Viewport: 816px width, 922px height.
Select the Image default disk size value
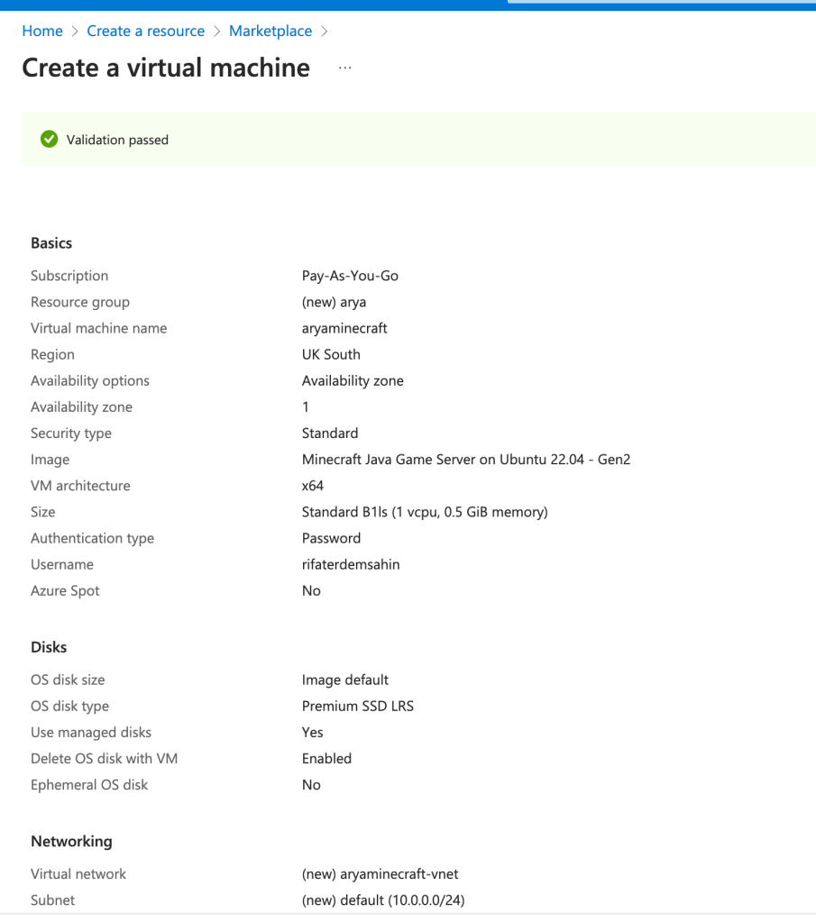(x=345, y=680)
